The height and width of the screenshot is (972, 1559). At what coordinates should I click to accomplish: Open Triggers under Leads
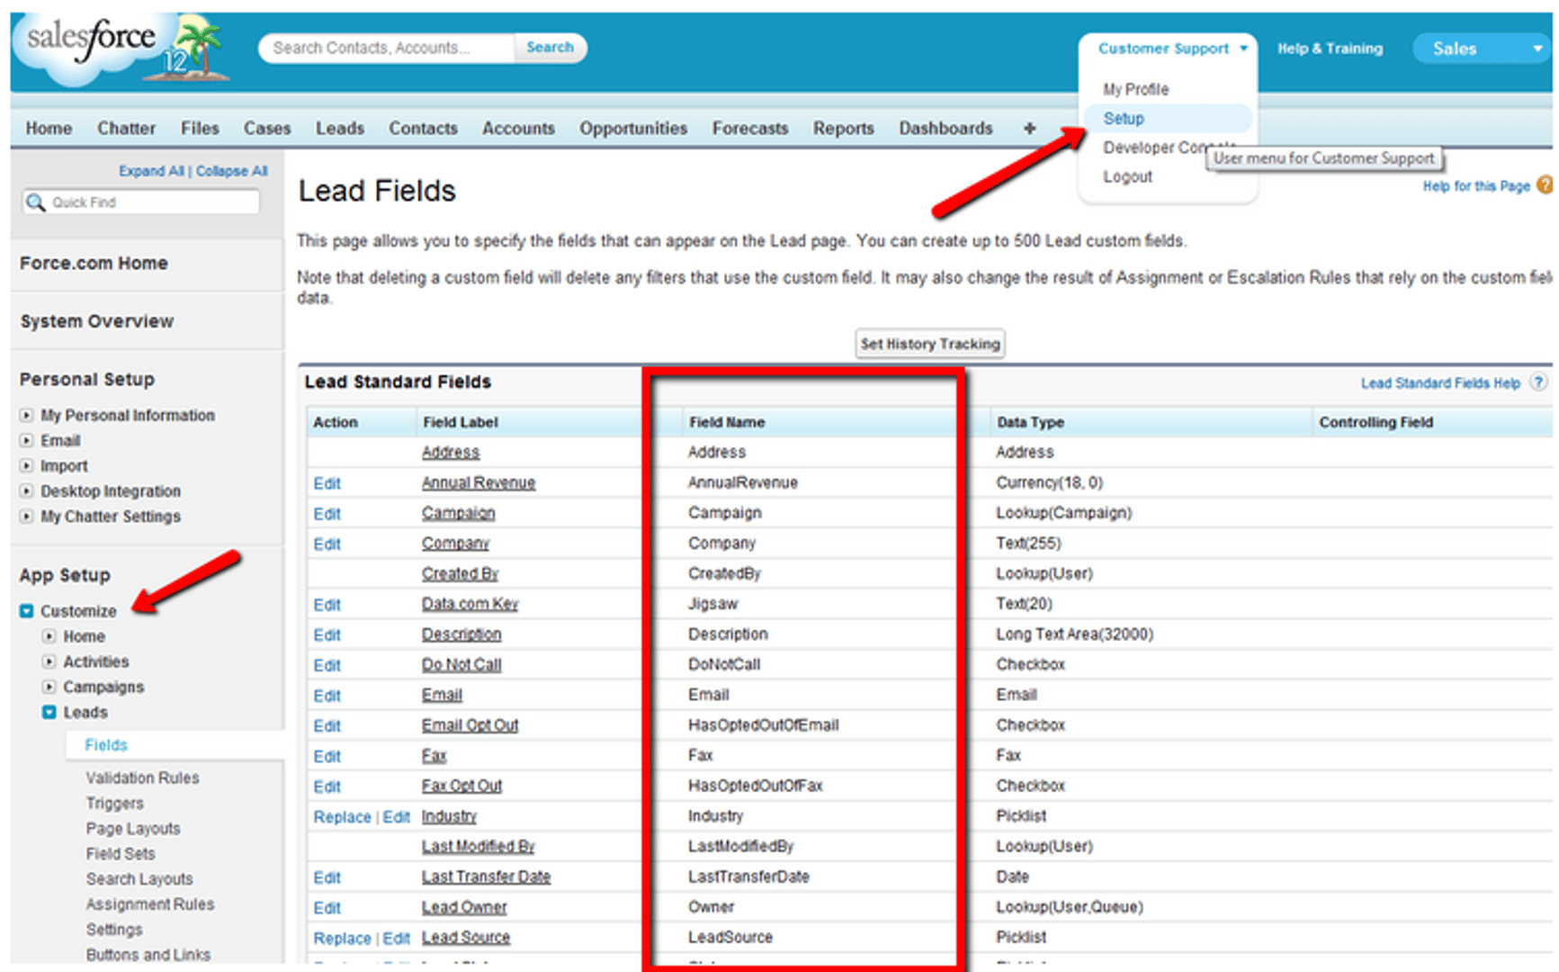click(x=114, y=803)
